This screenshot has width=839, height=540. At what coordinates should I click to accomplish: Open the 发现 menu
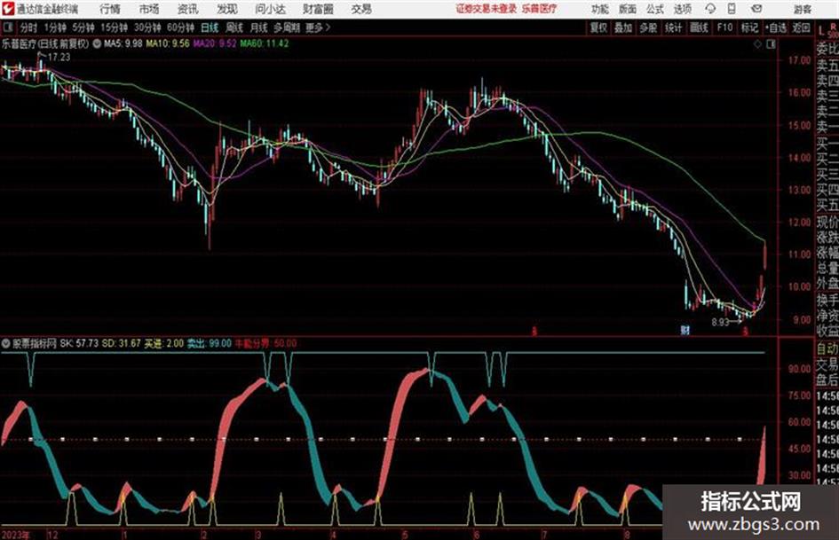point(227,9)
